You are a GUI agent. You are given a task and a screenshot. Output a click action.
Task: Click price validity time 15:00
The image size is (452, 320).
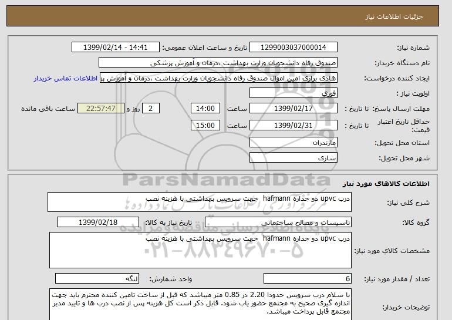tap(205, 126)
